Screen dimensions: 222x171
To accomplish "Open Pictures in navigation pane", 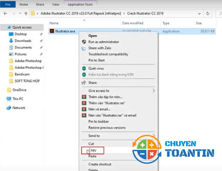I will pyautogui.click(x=20, y=54).
